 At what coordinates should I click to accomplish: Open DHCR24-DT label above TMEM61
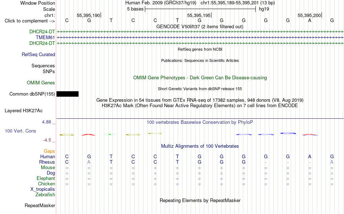[42, 32]
